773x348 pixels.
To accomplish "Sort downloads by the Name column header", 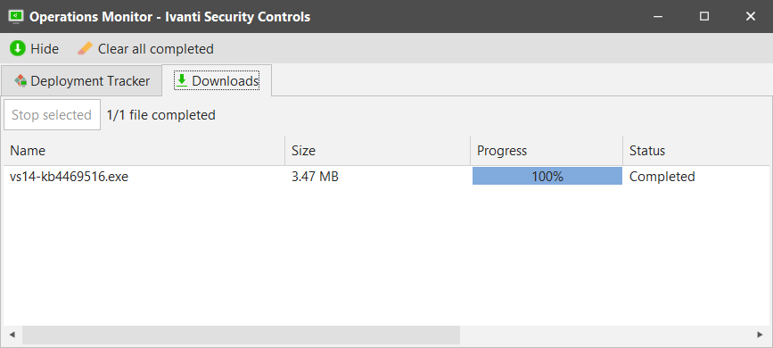I will point(144,151).
